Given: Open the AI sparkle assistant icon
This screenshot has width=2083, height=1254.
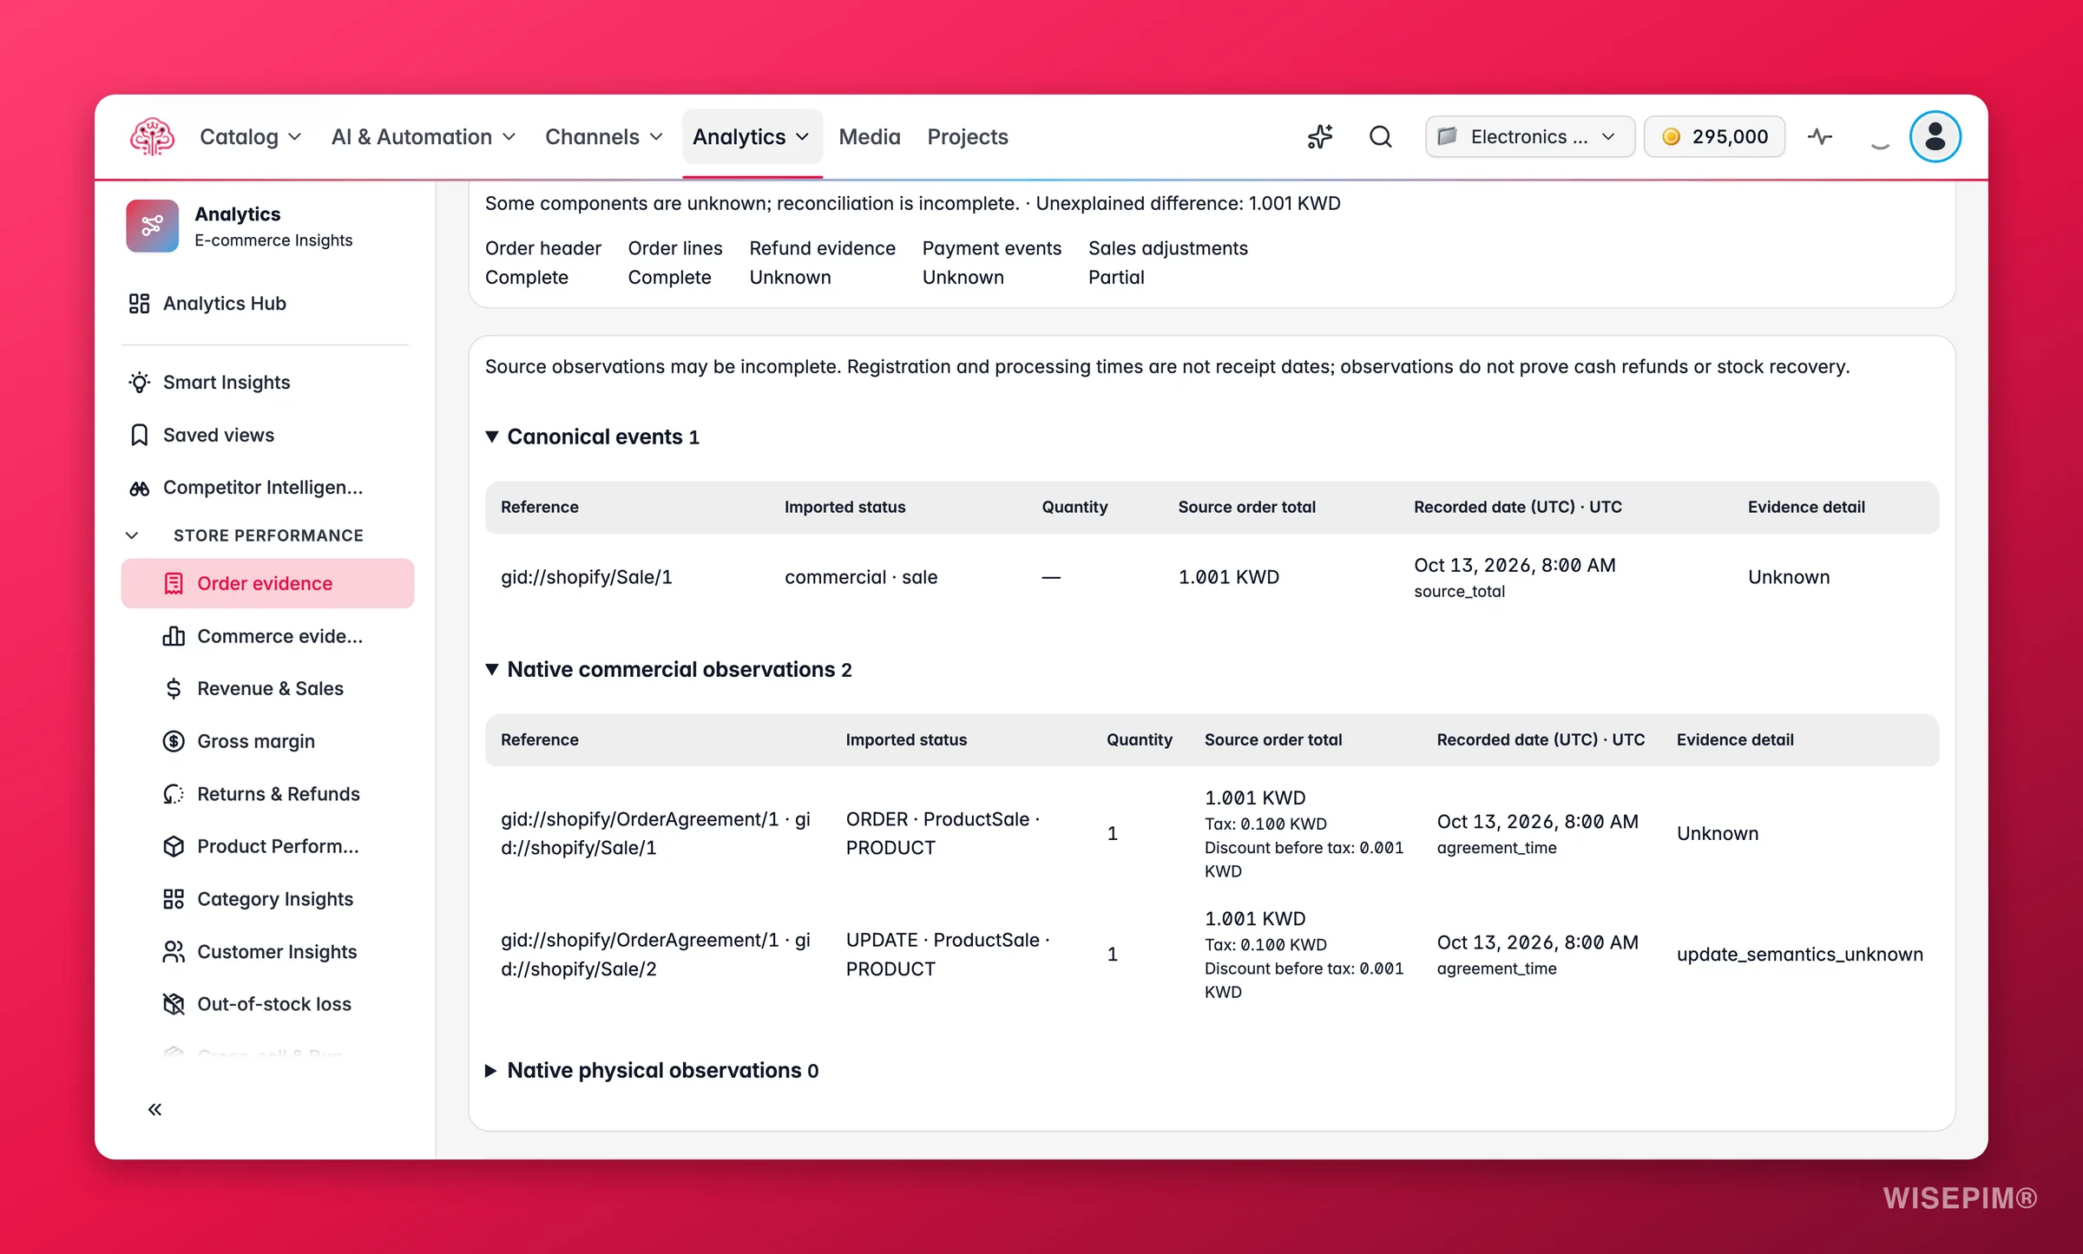Looking at the screenshot, I should pyautogui.click(x=1319, y=136).
